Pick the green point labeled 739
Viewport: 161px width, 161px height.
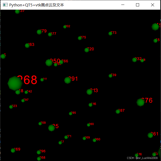[x=110, y=76]
